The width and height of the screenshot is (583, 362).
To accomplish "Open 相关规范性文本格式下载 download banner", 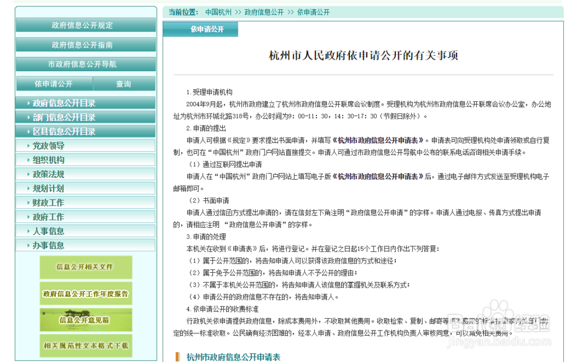I will pyautogui.click(x=86, y=346).
